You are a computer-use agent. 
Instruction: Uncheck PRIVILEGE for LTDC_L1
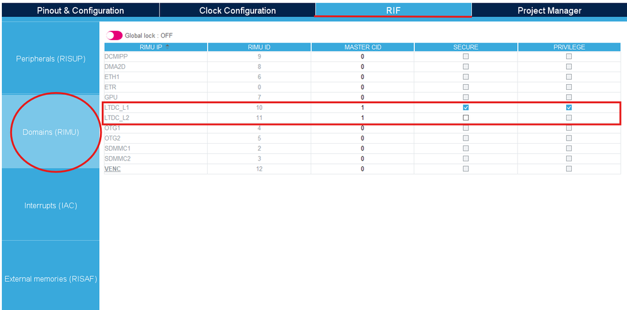[569, 107]
